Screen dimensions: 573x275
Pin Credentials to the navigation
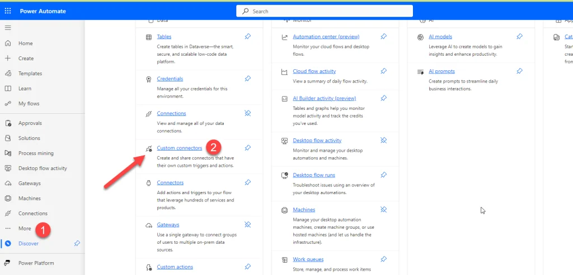click(248, 78)
